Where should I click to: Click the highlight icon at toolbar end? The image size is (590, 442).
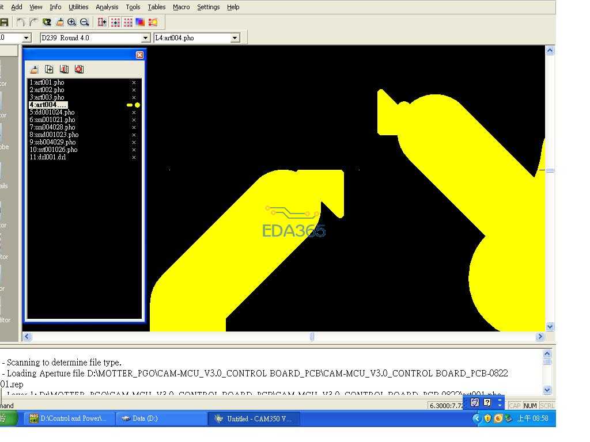tap(153, 22)
